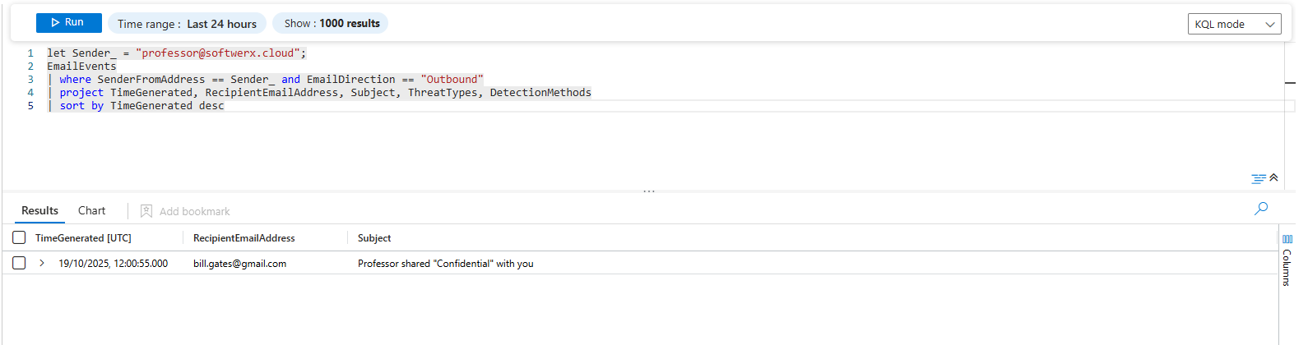Select the Results tab
The width and height of the screenshot is (1308, 345).
pos(39,211)
